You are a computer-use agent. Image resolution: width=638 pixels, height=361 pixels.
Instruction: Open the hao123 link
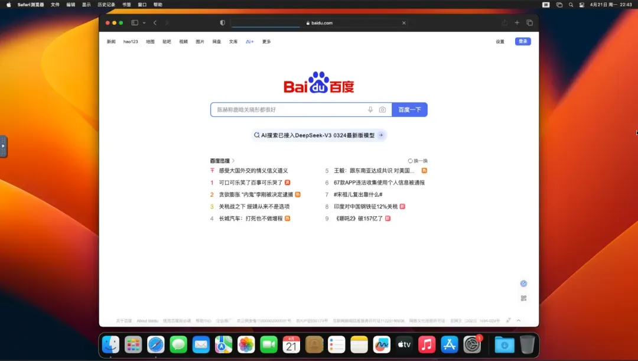pyautogui.click(x=131, y=41)
